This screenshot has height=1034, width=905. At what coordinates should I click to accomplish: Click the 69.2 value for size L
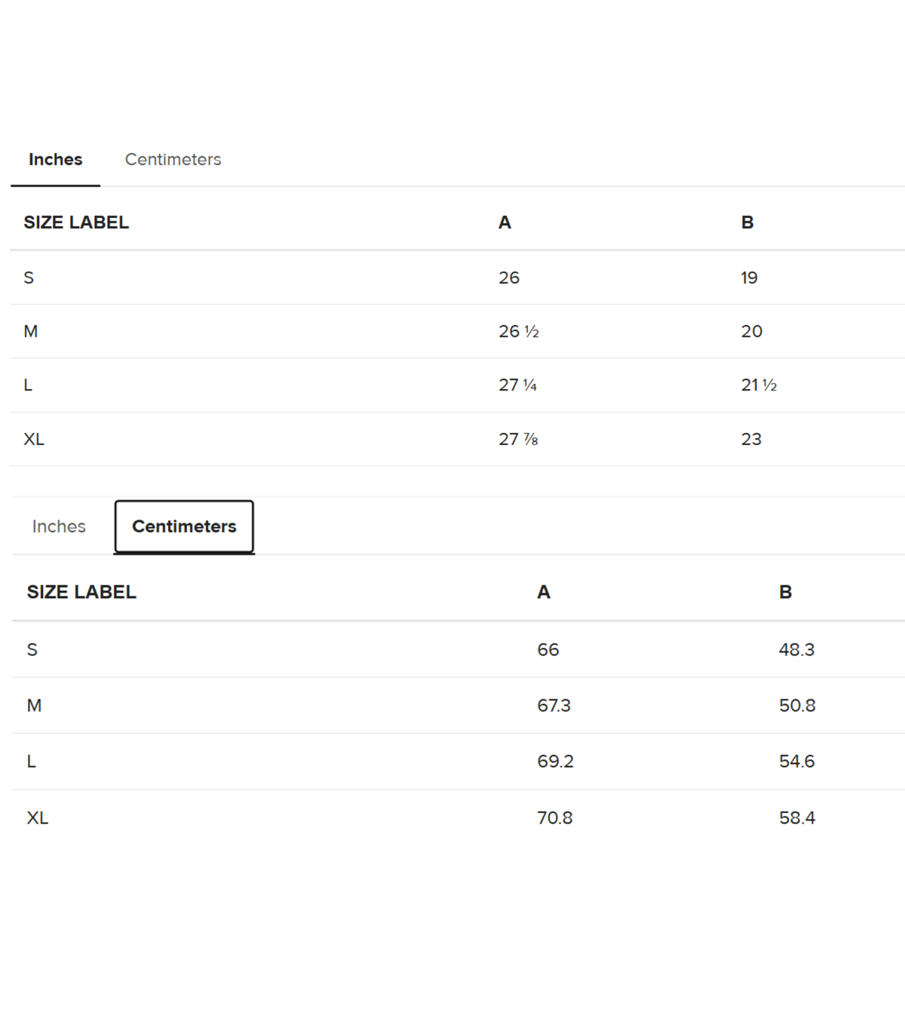[x=555, y=762]
